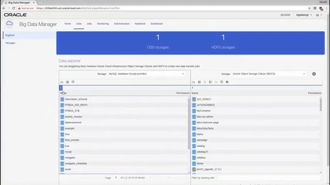Select the navigator row
The width and height of the screenshot is (330, 185).
click(124, 158)
